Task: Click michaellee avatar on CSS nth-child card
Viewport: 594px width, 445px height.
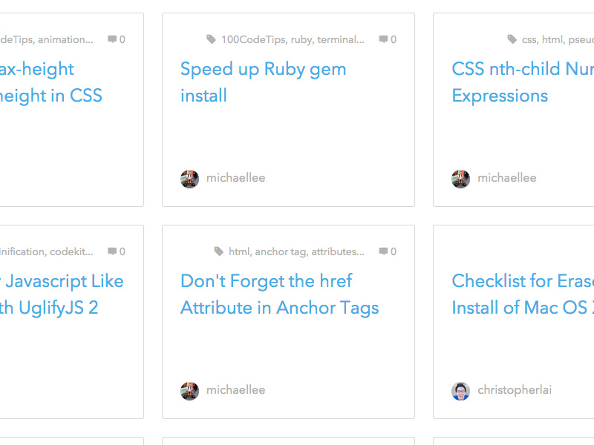Action: point(461,179)
